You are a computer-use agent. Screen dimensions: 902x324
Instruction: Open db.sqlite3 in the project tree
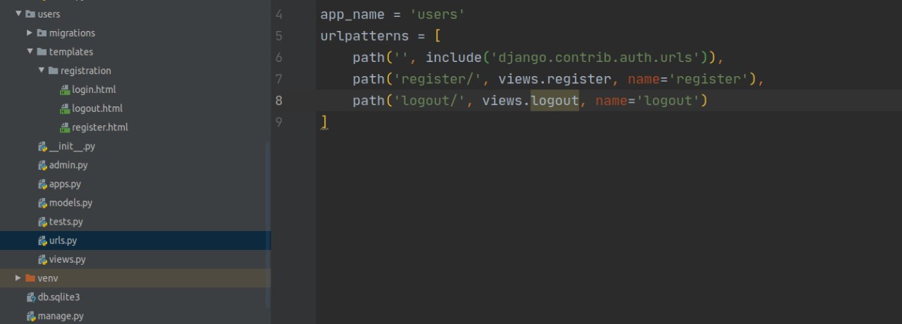click(58, 297)
